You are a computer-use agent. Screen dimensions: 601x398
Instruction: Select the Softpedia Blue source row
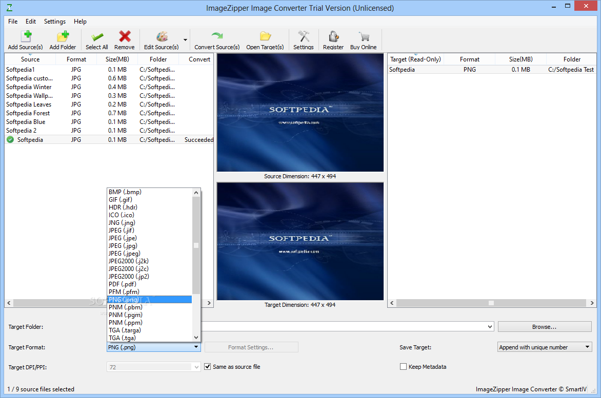tap(109, 122)
